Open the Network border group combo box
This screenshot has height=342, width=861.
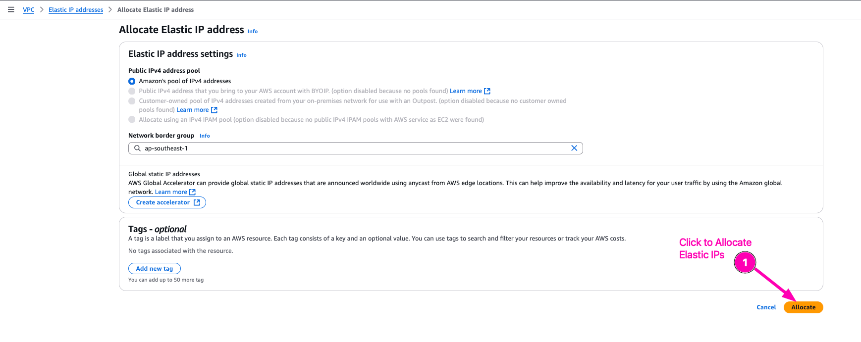[x=355, y=148]
